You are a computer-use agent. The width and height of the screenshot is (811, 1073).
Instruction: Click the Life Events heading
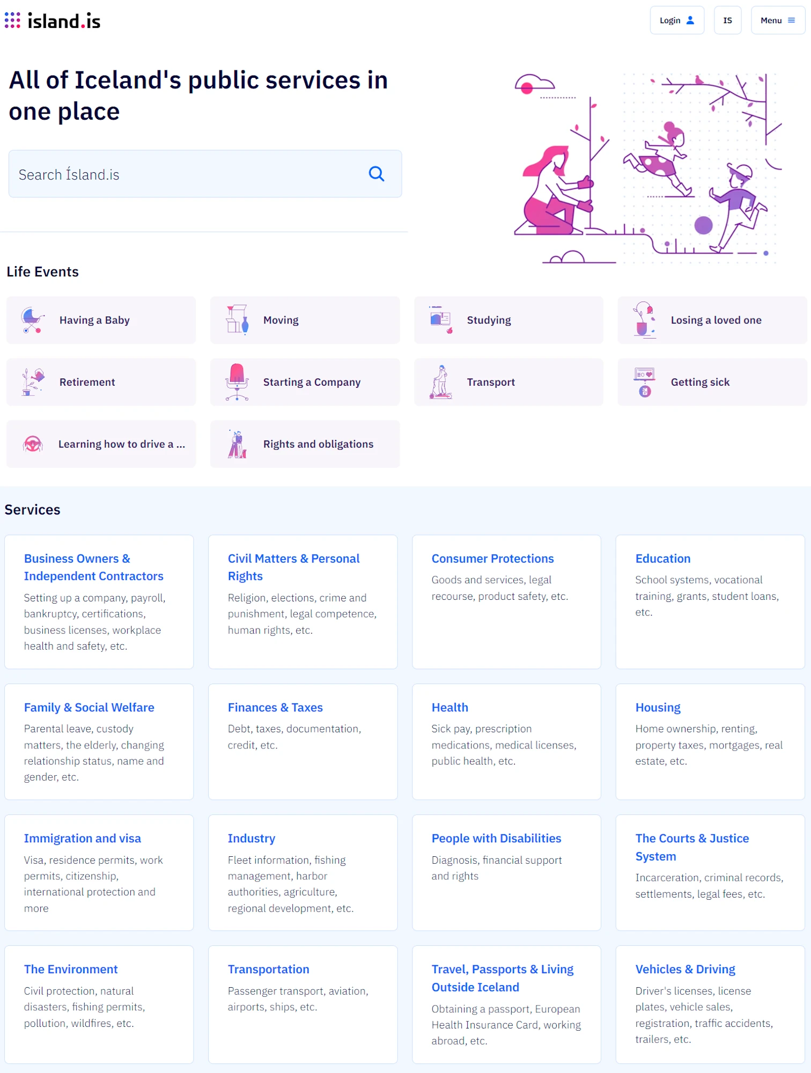(43, 272)
